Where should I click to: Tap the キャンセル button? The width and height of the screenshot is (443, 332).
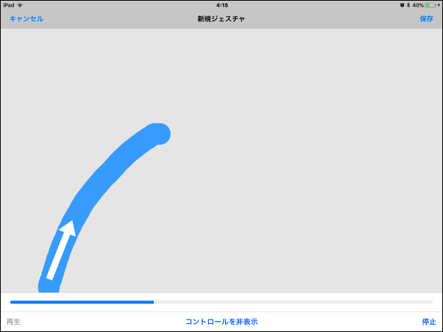[x=26, y=19]
